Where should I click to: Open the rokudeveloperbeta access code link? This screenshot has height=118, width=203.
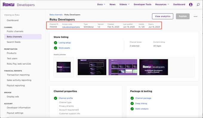[71, 27]
